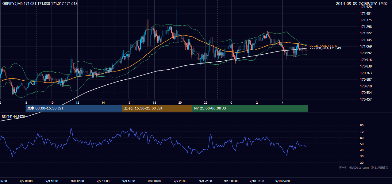Click price axis value 170.534
Screen dimensions: 392x184
point(366,93)
